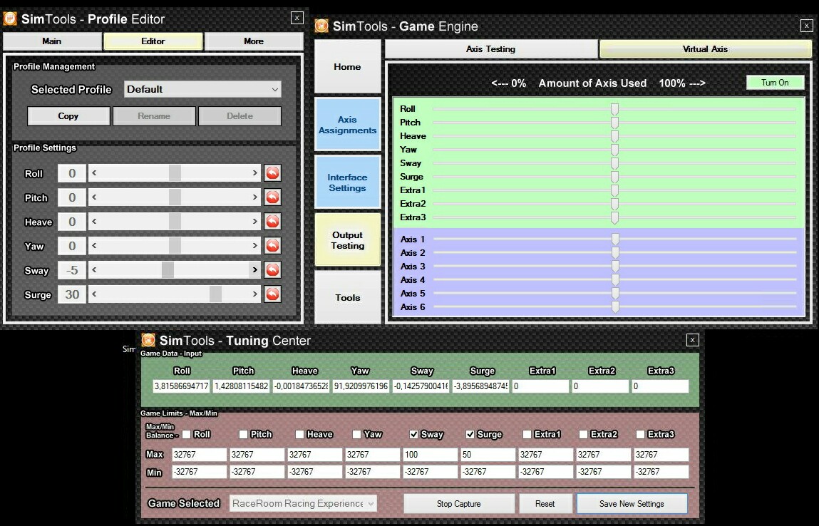Enable the Roll Max/Min Balance checkbox
This screenshot has width=819, height=526.
187,434
